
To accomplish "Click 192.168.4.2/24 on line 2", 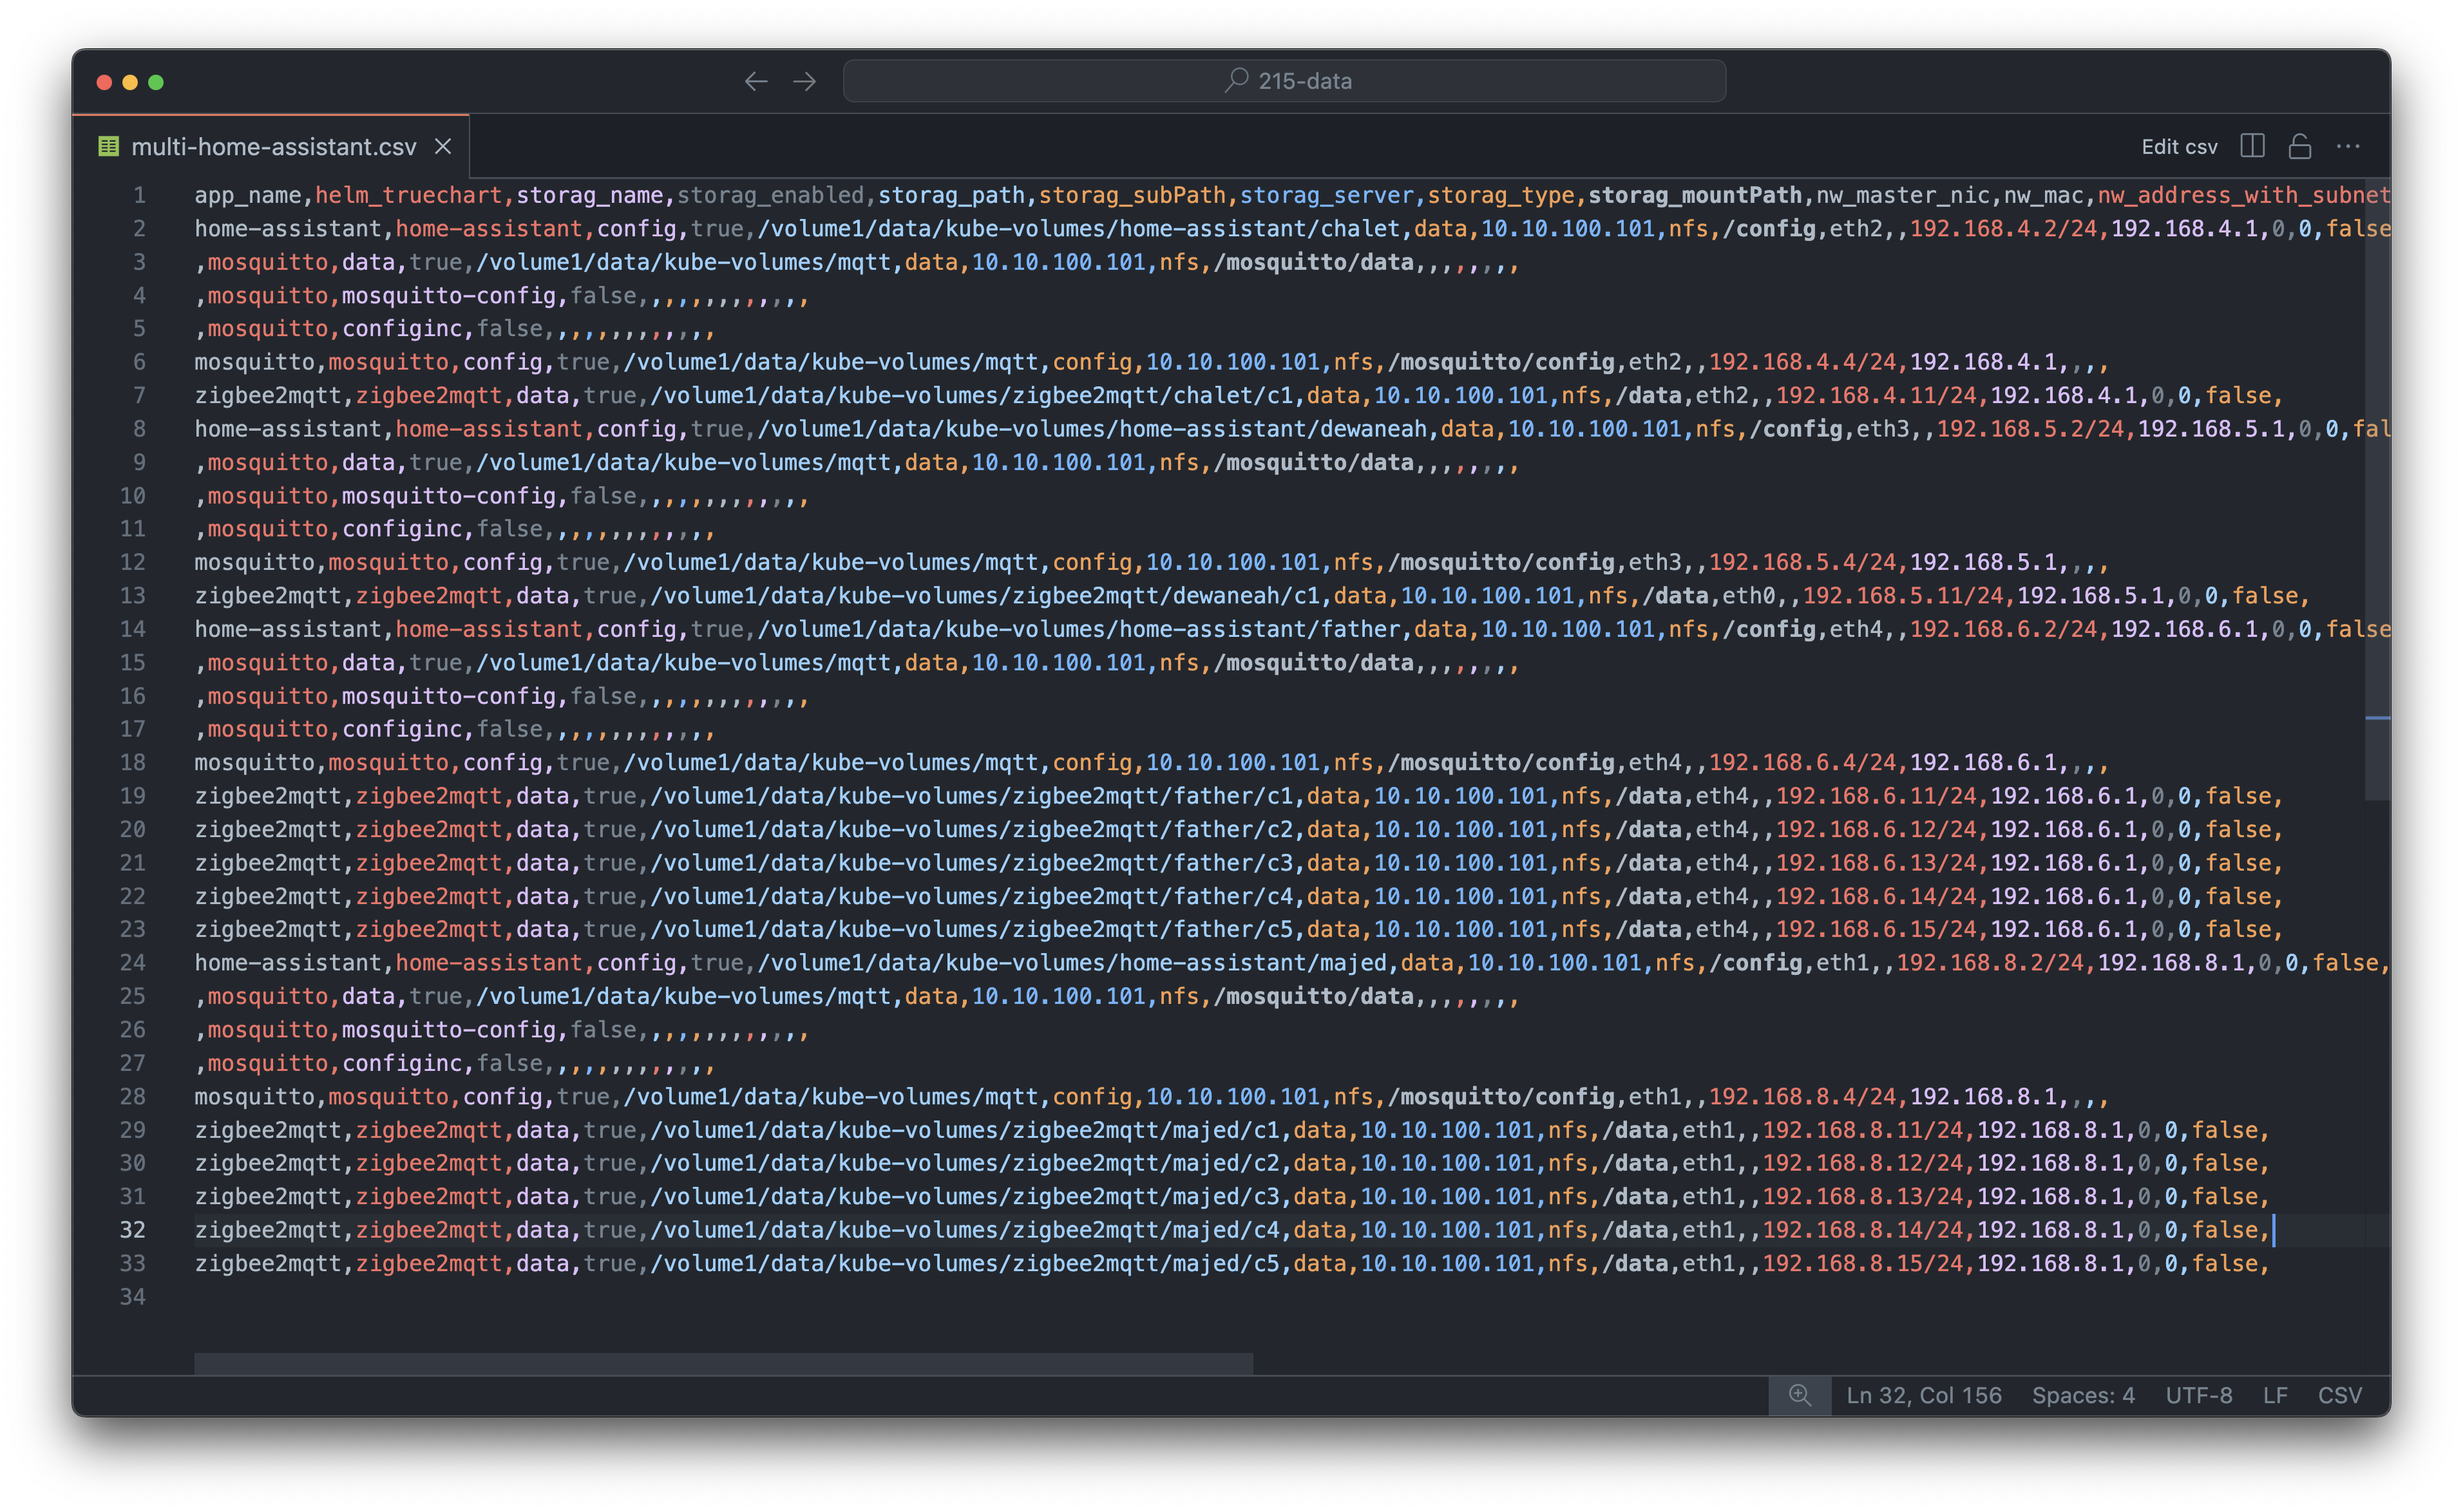I will [2003, 229].
